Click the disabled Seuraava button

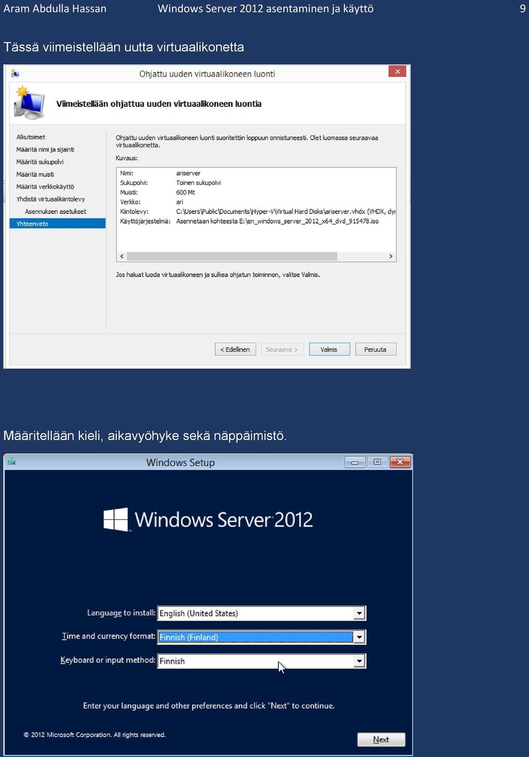(x=282, y=349)
